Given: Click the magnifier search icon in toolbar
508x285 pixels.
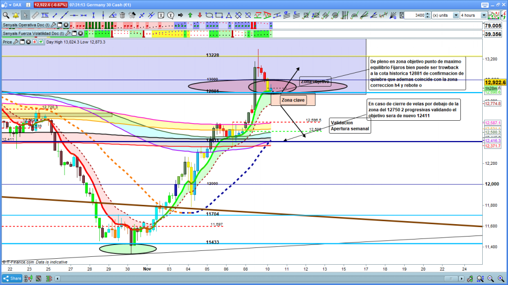Looking at the screenshot, I should pyautogui.click(x=6, y=15).
